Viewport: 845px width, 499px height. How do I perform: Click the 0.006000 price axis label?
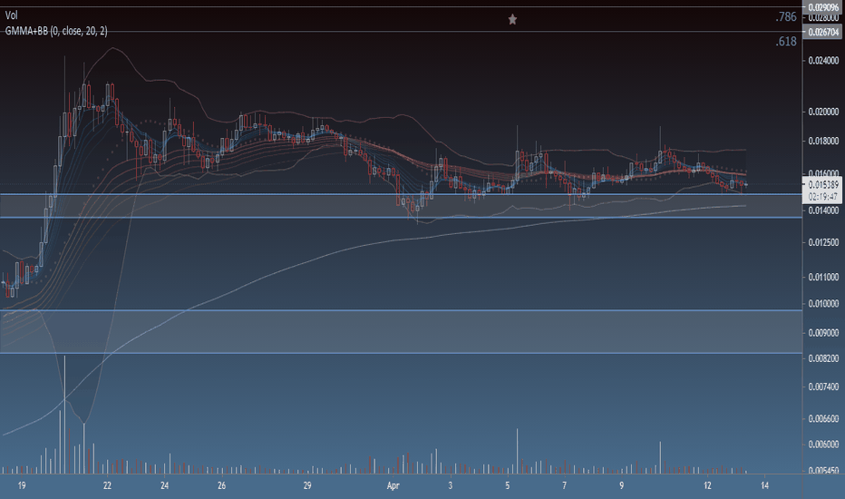click(x=823, y=445)
